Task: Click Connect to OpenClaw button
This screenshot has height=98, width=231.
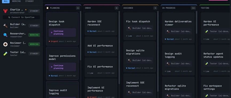Action: 21,17
